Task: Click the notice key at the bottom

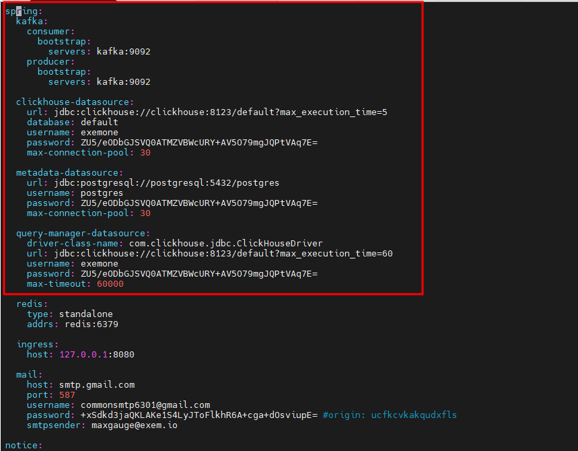Action: pyautogui.click(x=22, y=446)
